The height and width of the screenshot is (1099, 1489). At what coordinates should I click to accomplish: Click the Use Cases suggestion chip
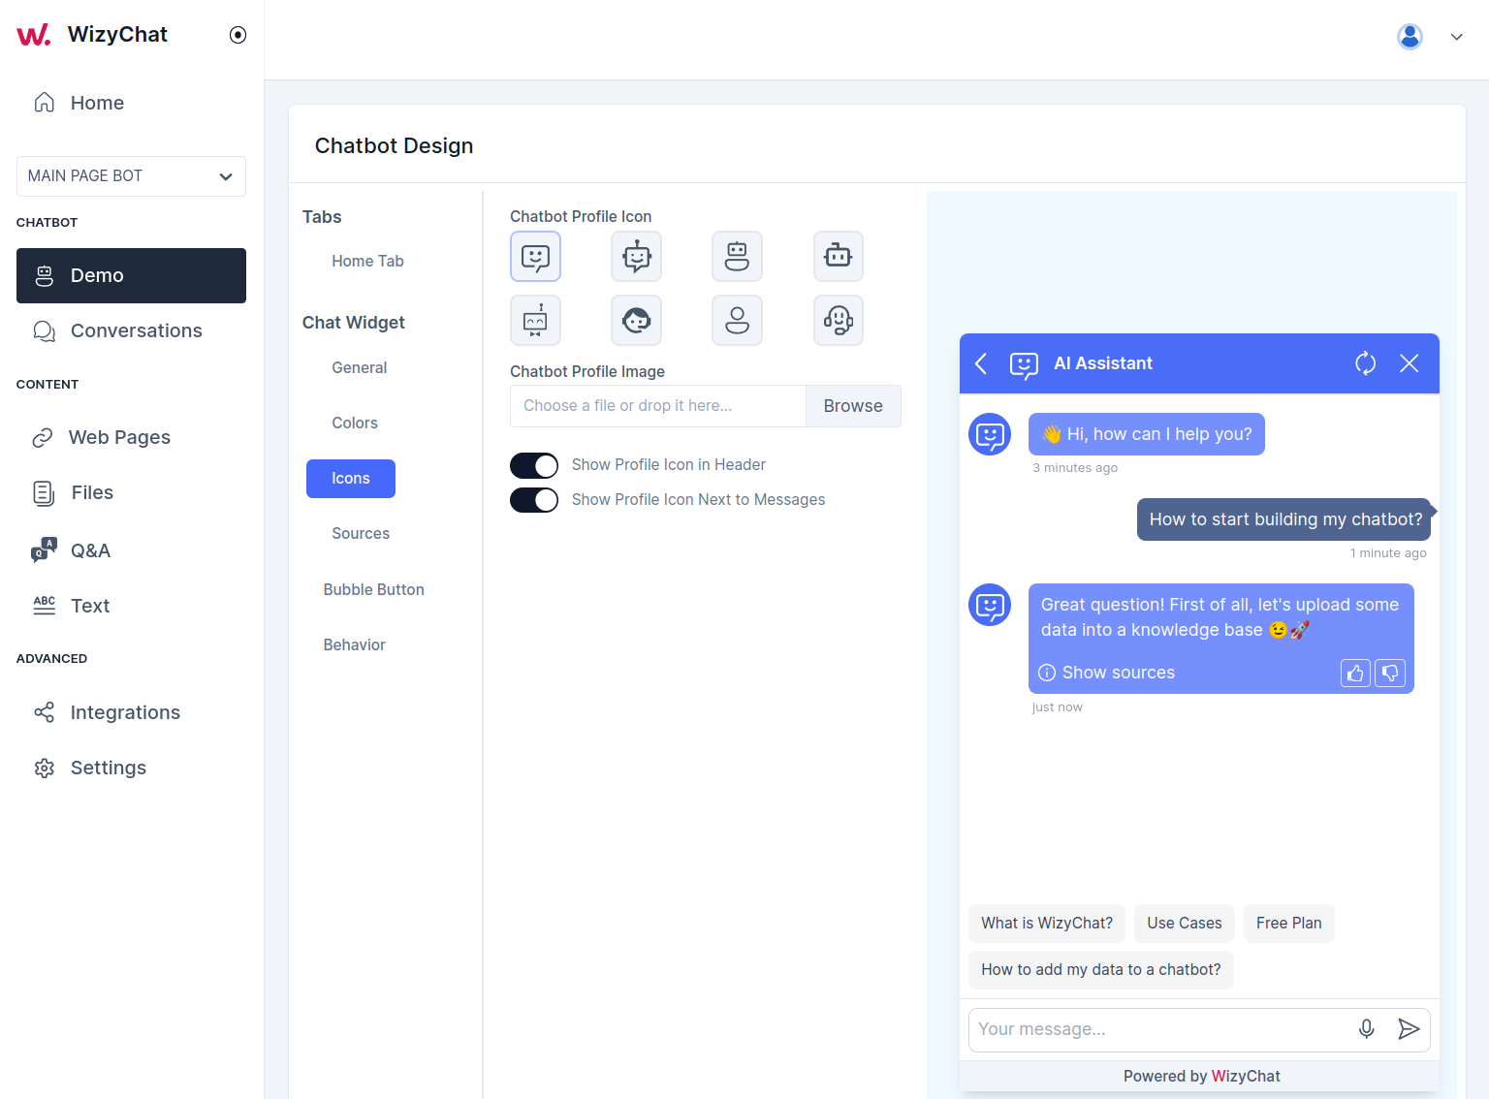pos(1185,924)
